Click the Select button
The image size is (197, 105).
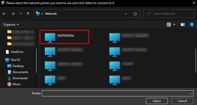pos(157,101)
